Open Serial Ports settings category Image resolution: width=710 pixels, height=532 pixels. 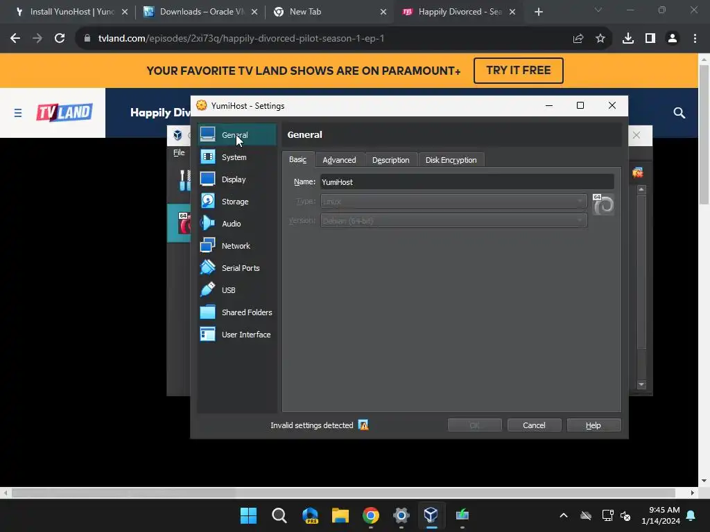point(237,268)
